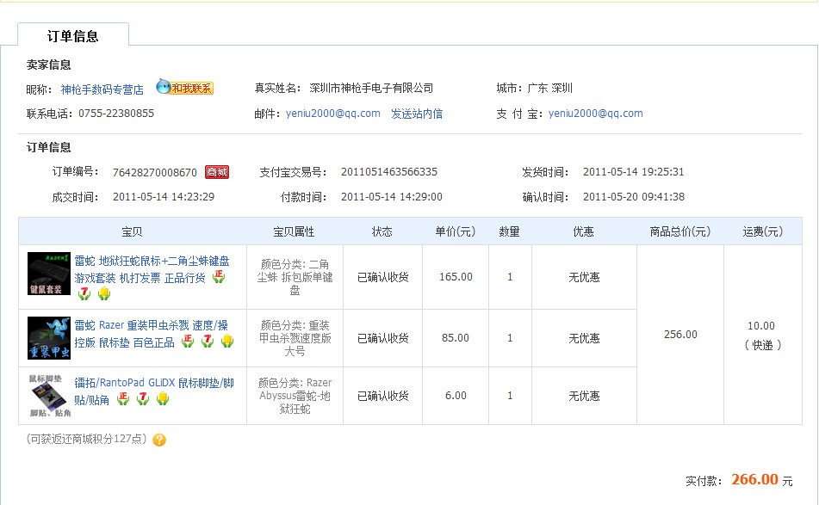819x505 pixels.
Task: Click the 7-day return icon under 地狱狂蛇 keyboard set
Action: pos(84,294)
